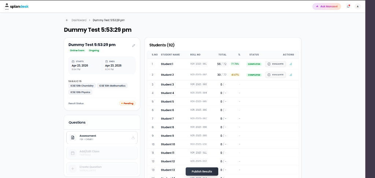Viewport: 375px width, 178px height.
Task: Click the Add/Edit Class calendar icon
Action: [x=73, y=153]
